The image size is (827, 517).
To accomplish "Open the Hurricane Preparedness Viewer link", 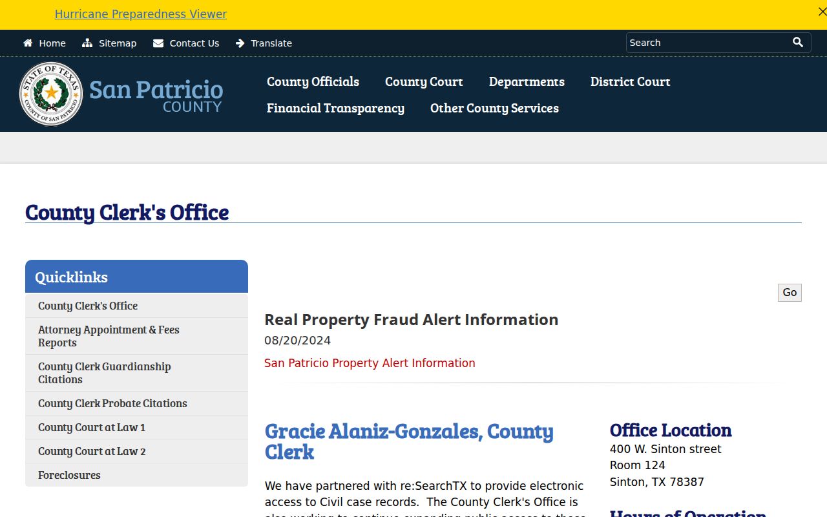I will (141, 14).
